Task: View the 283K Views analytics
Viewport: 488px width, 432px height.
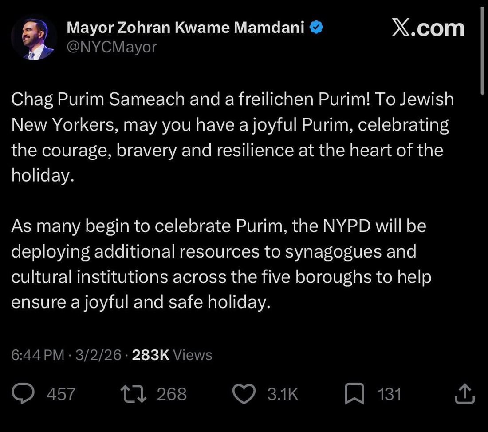Action: pyautogui.click(x=172, y=355)
